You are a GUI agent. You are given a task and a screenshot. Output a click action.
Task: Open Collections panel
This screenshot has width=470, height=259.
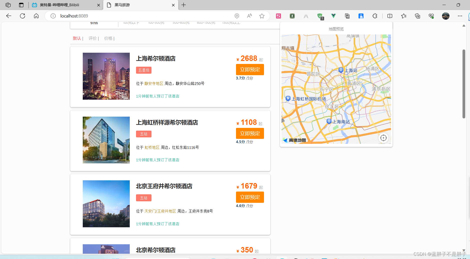click(x=417, y=16)
